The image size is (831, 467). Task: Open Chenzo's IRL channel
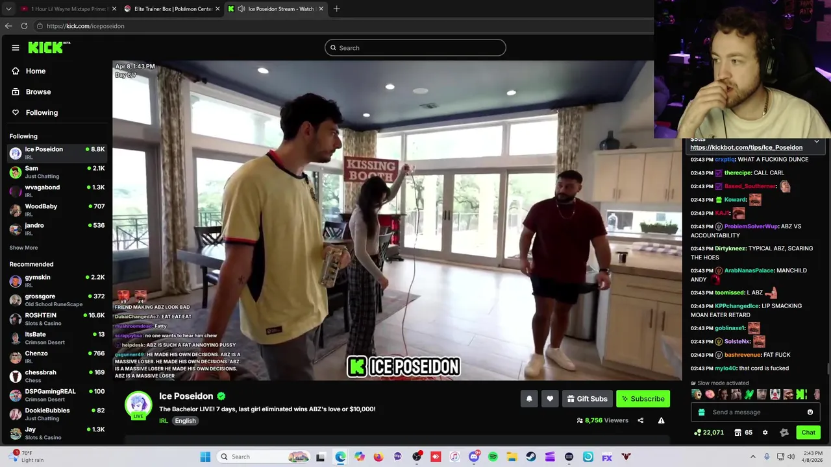click(x=57, y=357)
